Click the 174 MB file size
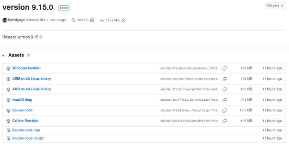Screen dimensions: 289x146 click(x=246, y=79)
